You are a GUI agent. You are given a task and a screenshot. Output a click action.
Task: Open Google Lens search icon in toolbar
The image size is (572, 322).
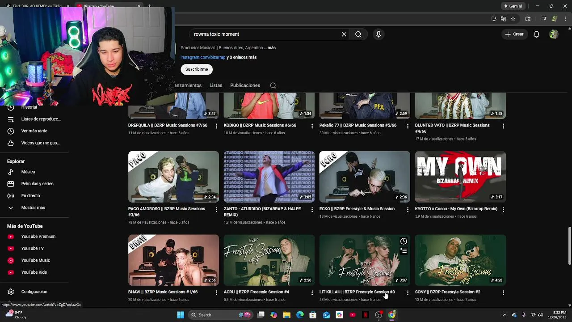[x=528, y=19]
